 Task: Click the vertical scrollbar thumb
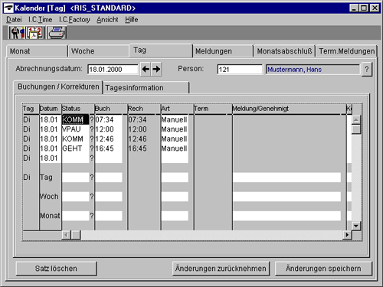[x=356, y=129]
